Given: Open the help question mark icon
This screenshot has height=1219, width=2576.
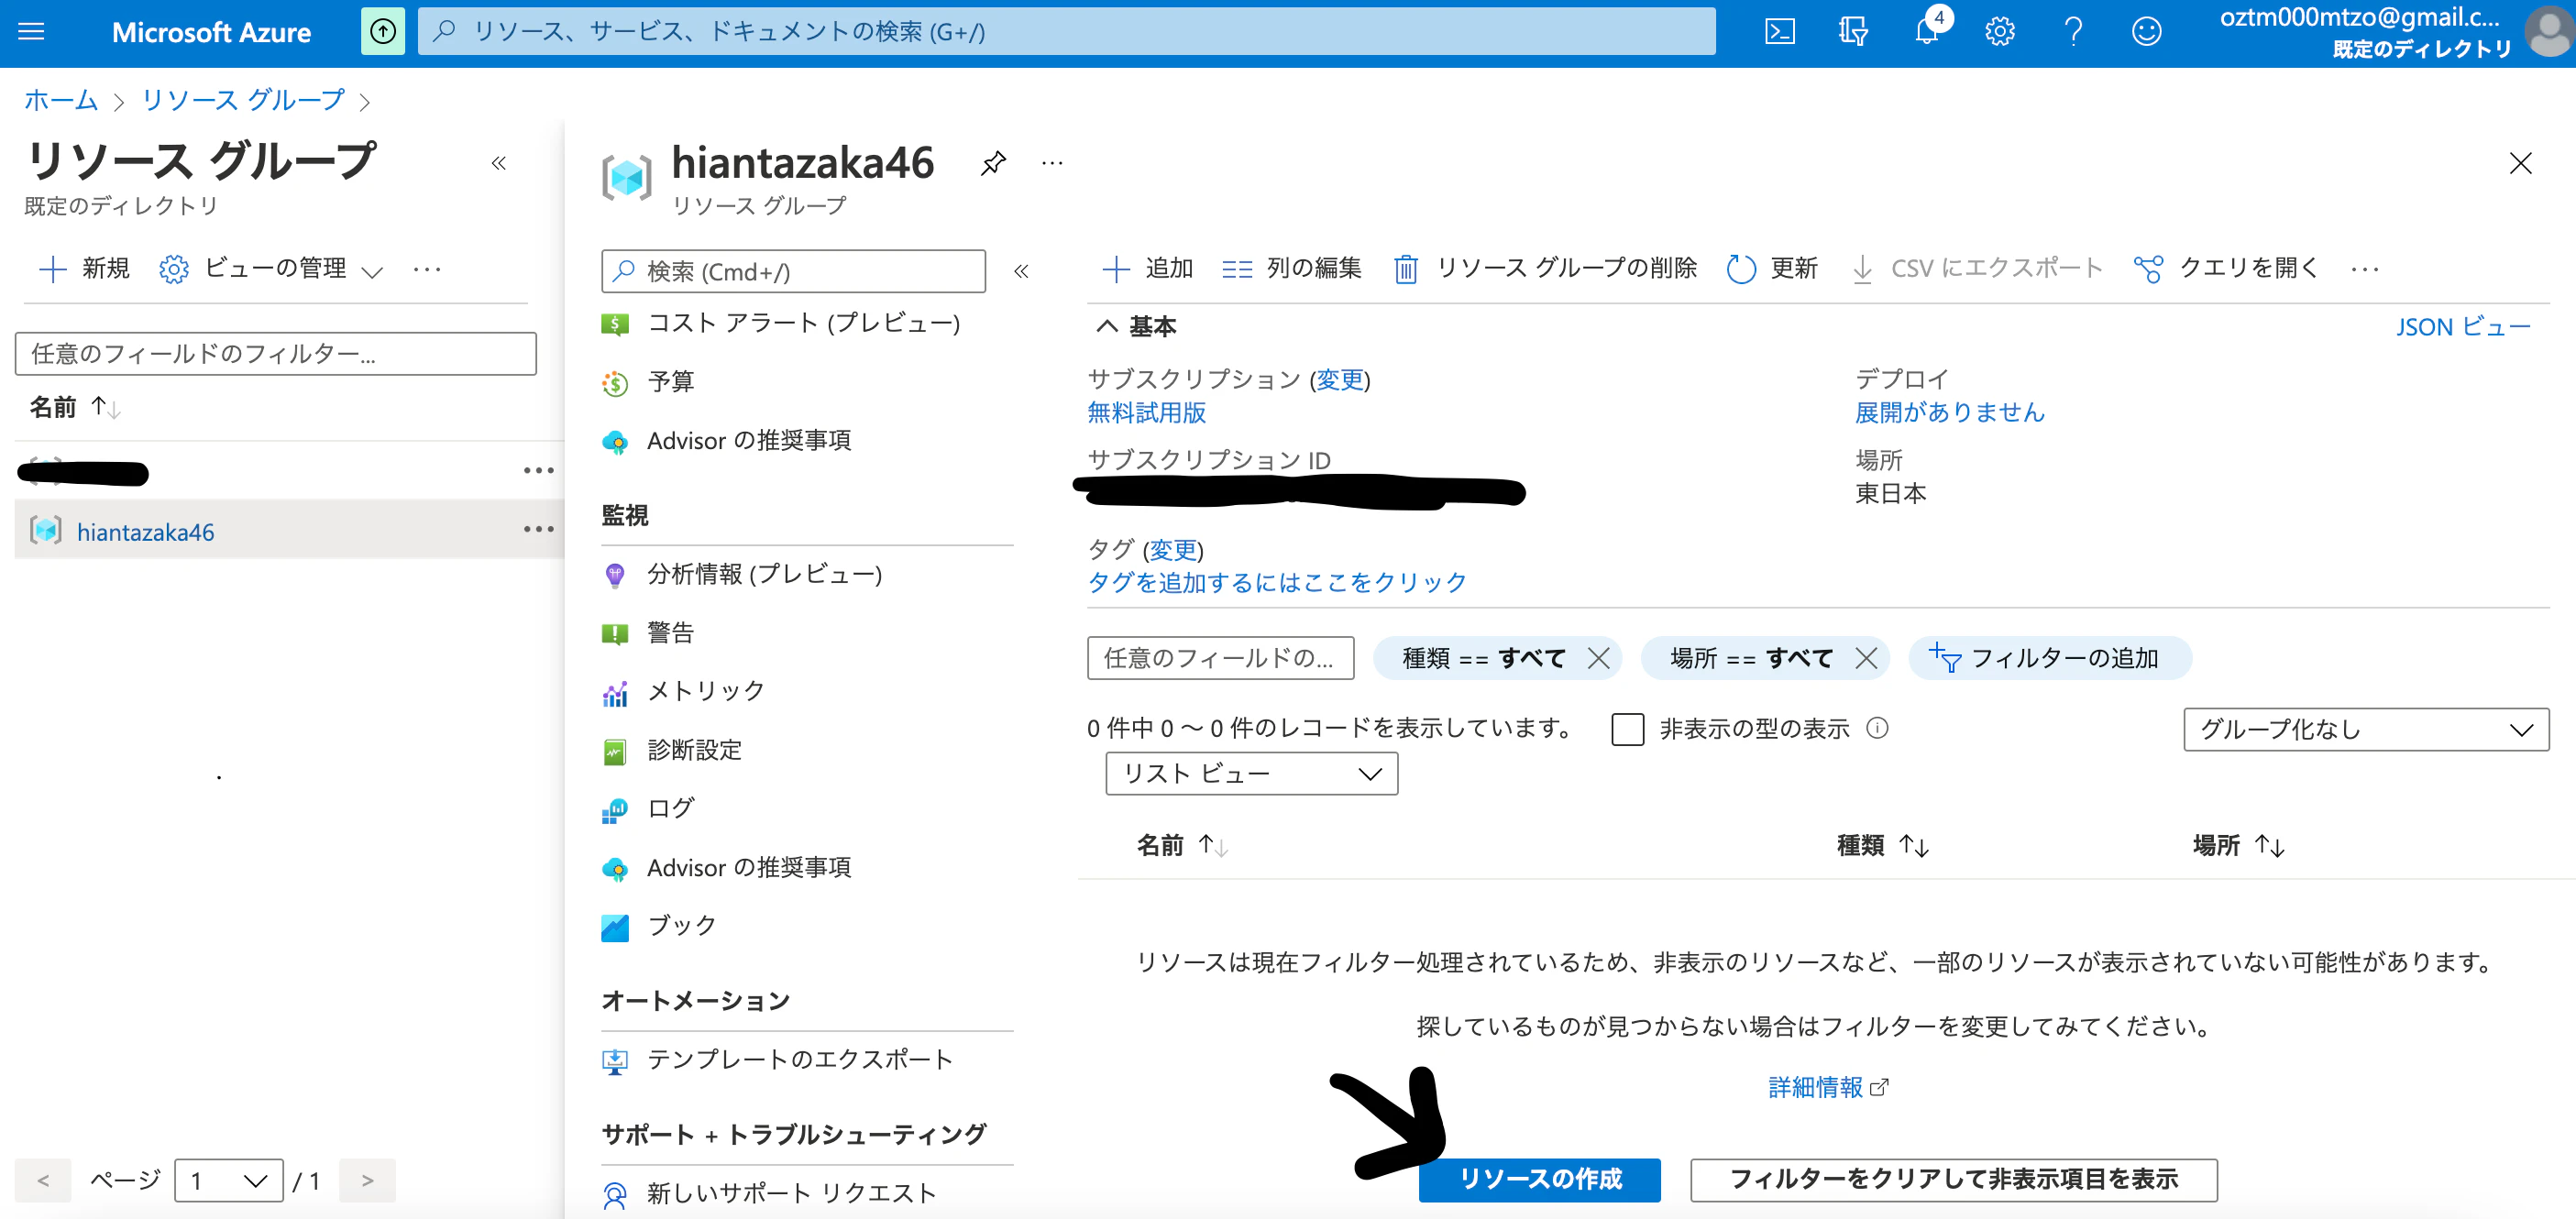Looking at the screenshot, I should (x=2072, y=31).
